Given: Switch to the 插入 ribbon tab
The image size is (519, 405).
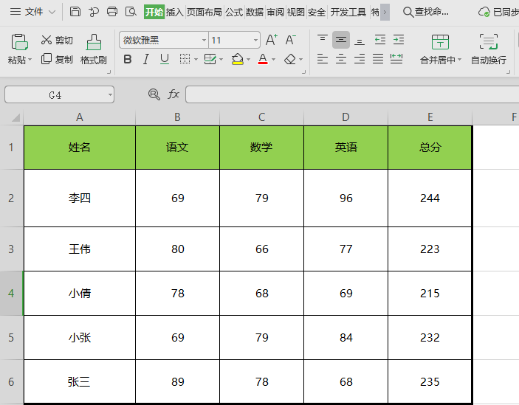Looking at the screenshot, I should pos(174,12).
